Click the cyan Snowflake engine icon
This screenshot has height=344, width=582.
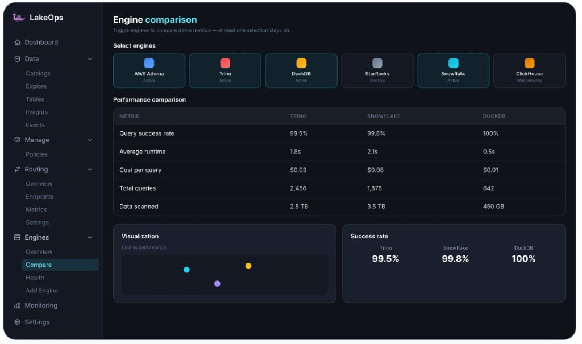click(x=453, y=63)
